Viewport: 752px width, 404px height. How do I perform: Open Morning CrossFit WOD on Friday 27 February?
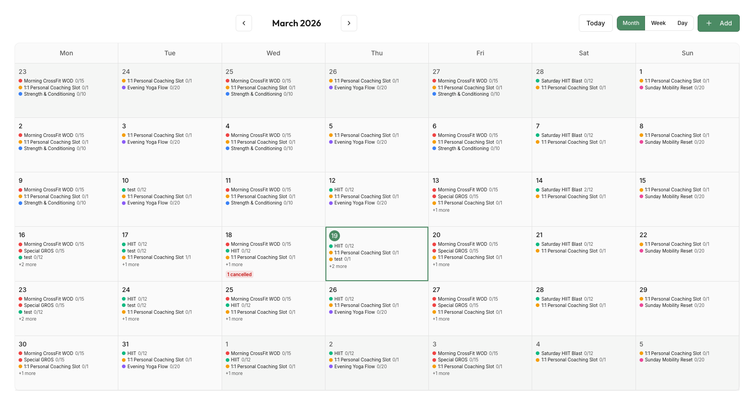[x=465, y=81]
